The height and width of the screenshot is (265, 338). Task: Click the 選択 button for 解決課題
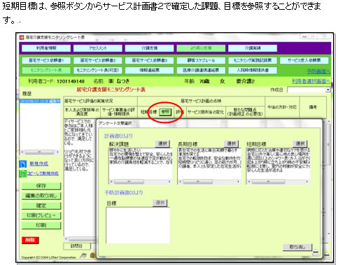[x=162, y=143]
